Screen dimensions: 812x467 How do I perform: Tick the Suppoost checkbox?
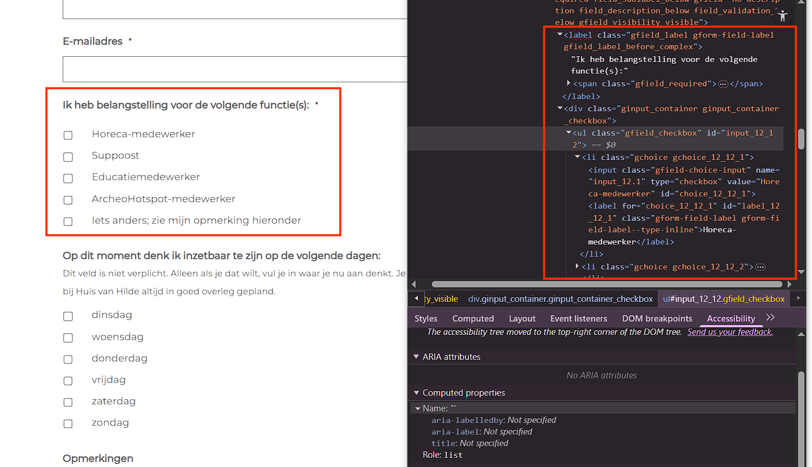(68, 156)
